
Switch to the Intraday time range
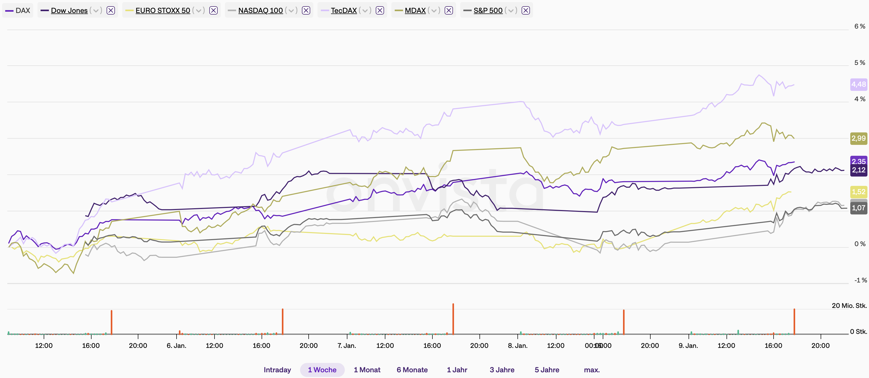[x=277, y=370]
